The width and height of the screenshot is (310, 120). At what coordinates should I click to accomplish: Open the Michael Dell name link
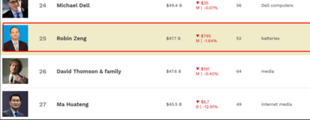(x=73, y=5)
